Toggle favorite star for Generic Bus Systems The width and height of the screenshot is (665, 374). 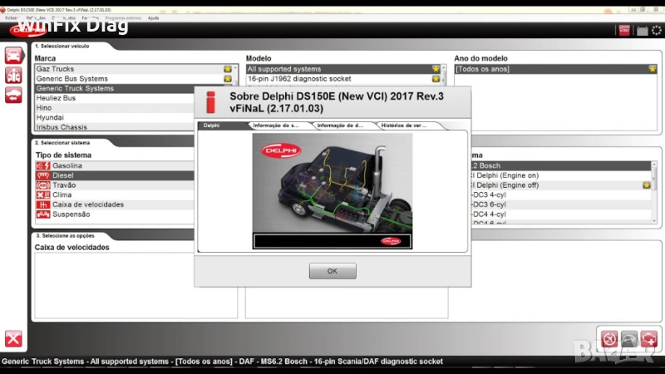[x=227, y=79]
